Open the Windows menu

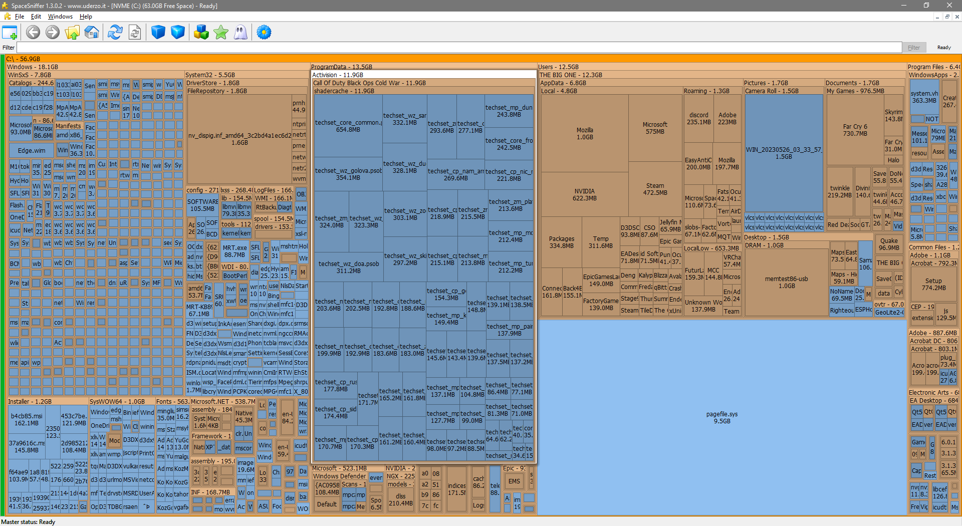(60, 17)
